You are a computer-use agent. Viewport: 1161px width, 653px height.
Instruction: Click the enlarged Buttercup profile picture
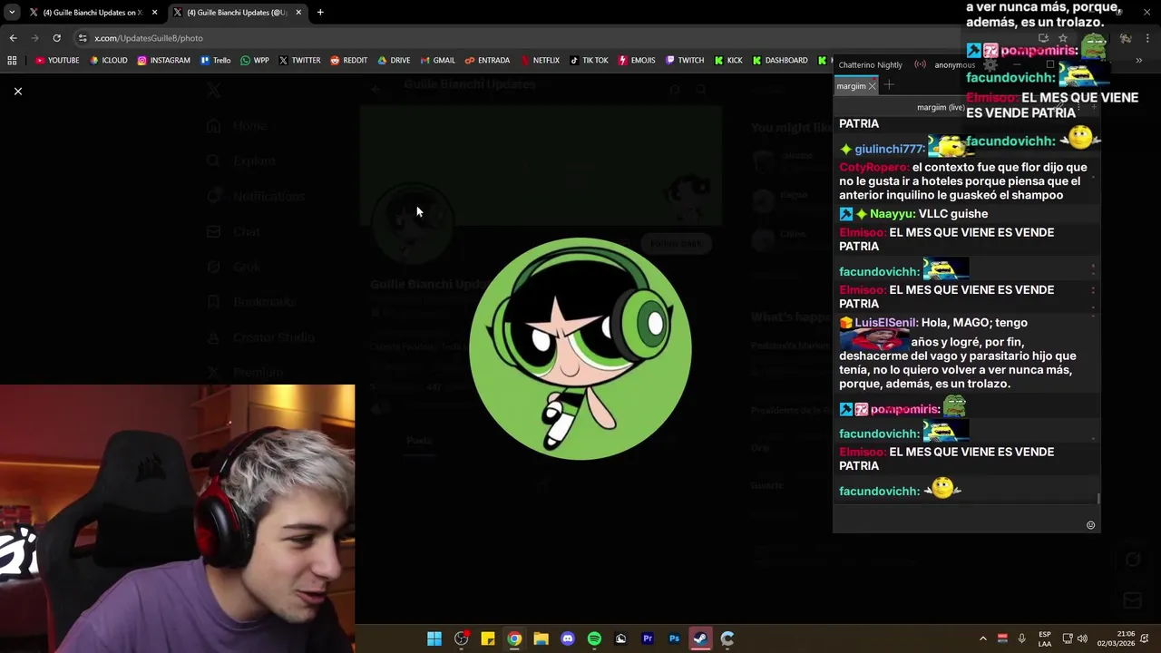[x=580, y=349]
